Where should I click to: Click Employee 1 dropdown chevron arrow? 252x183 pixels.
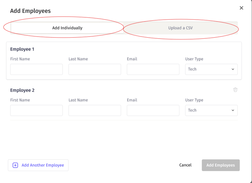pyautogui.click(x=233, y=69)
